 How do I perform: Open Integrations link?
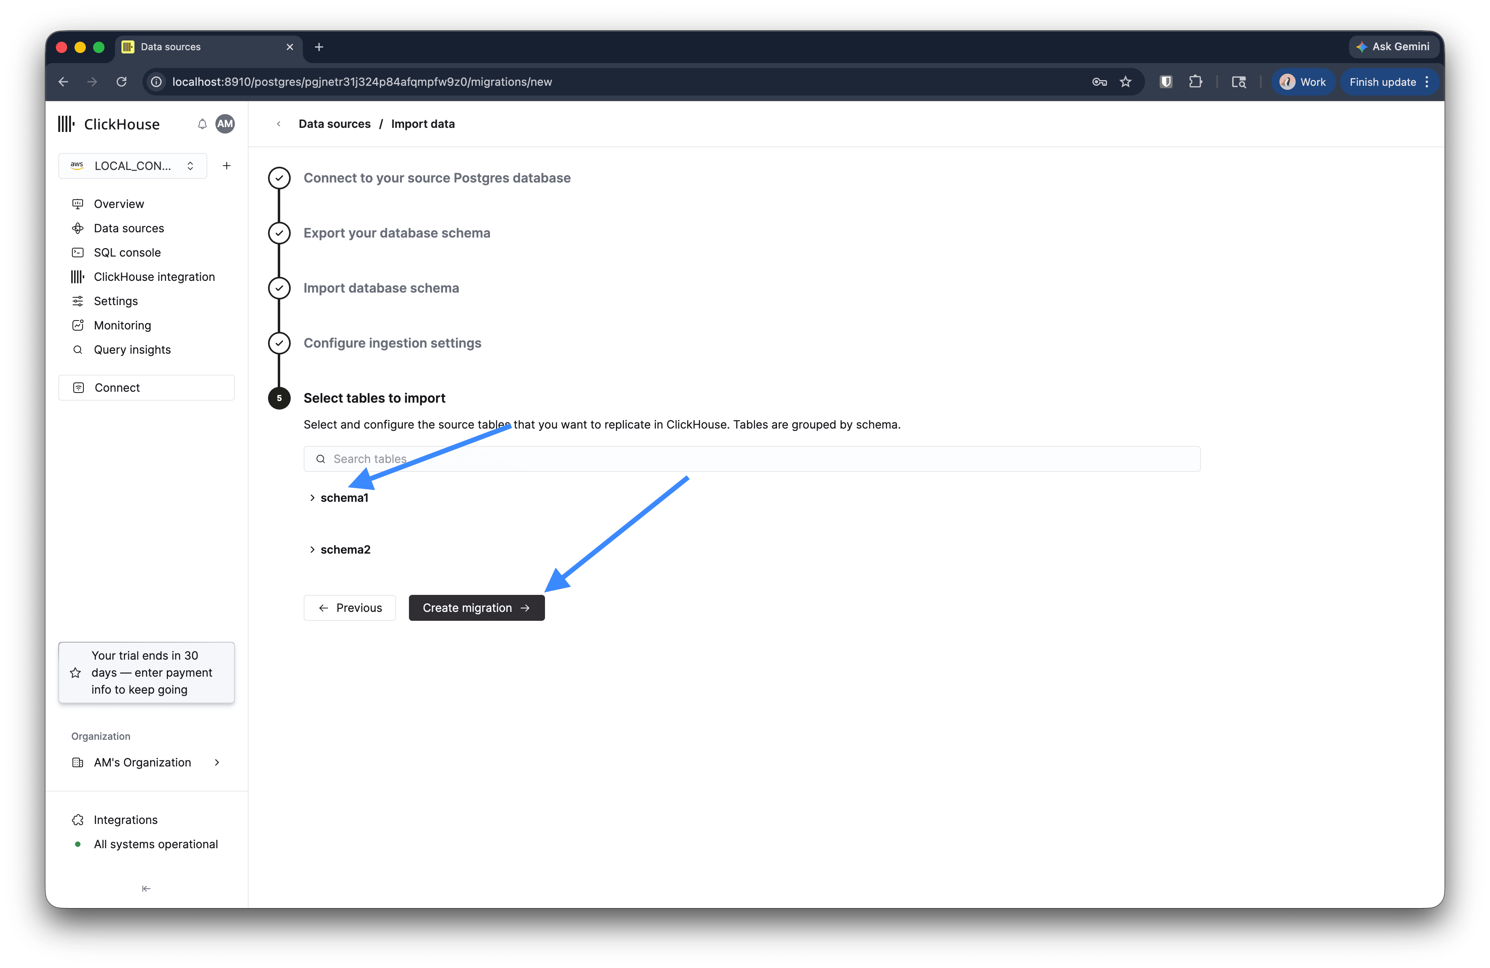pyautogui.click(x=125, y=820)
